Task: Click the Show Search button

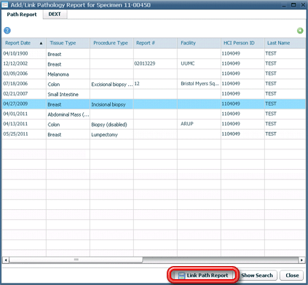Action: [257, 276]
